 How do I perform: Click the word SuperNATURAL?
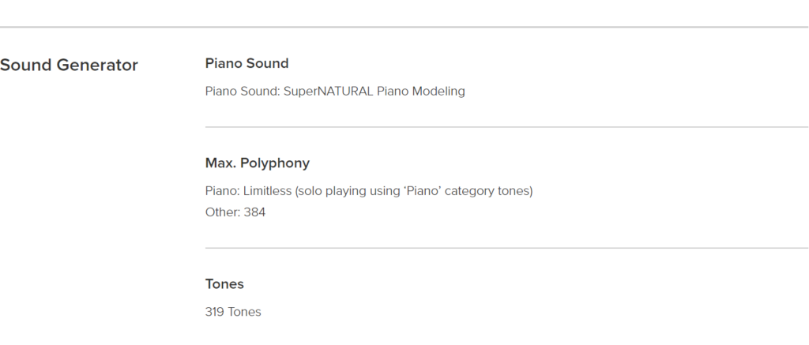pos(328,92)
